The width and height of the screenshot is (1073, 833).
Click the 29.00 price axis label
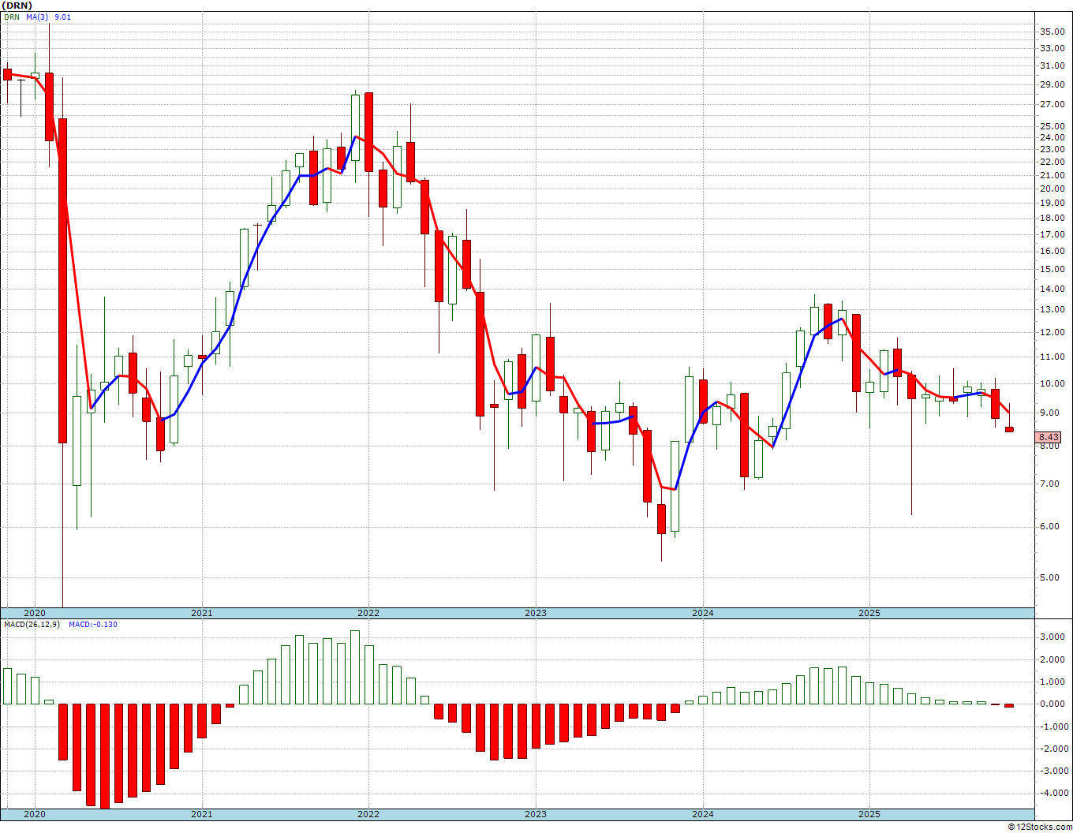(1052, 84)
